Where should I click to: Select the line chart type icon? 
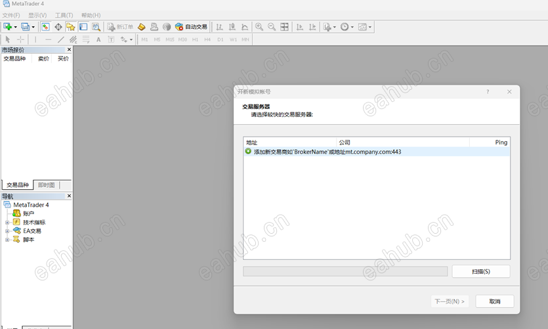[245, 26]
